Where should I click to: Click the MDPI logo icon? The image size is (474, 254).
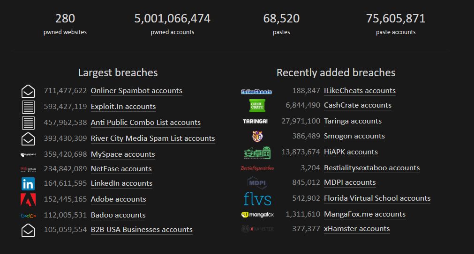point(257,183)
